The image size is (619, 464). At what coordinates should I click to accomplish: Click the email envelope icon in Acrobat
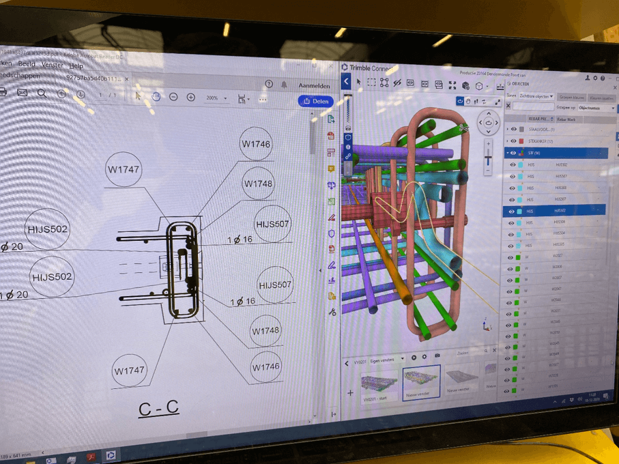tap(22, 92)
